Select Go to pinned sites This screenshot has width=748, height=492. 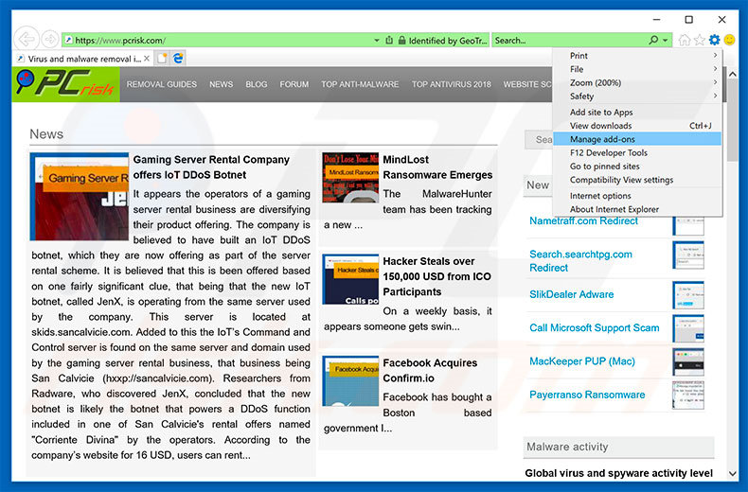point(637,167)
